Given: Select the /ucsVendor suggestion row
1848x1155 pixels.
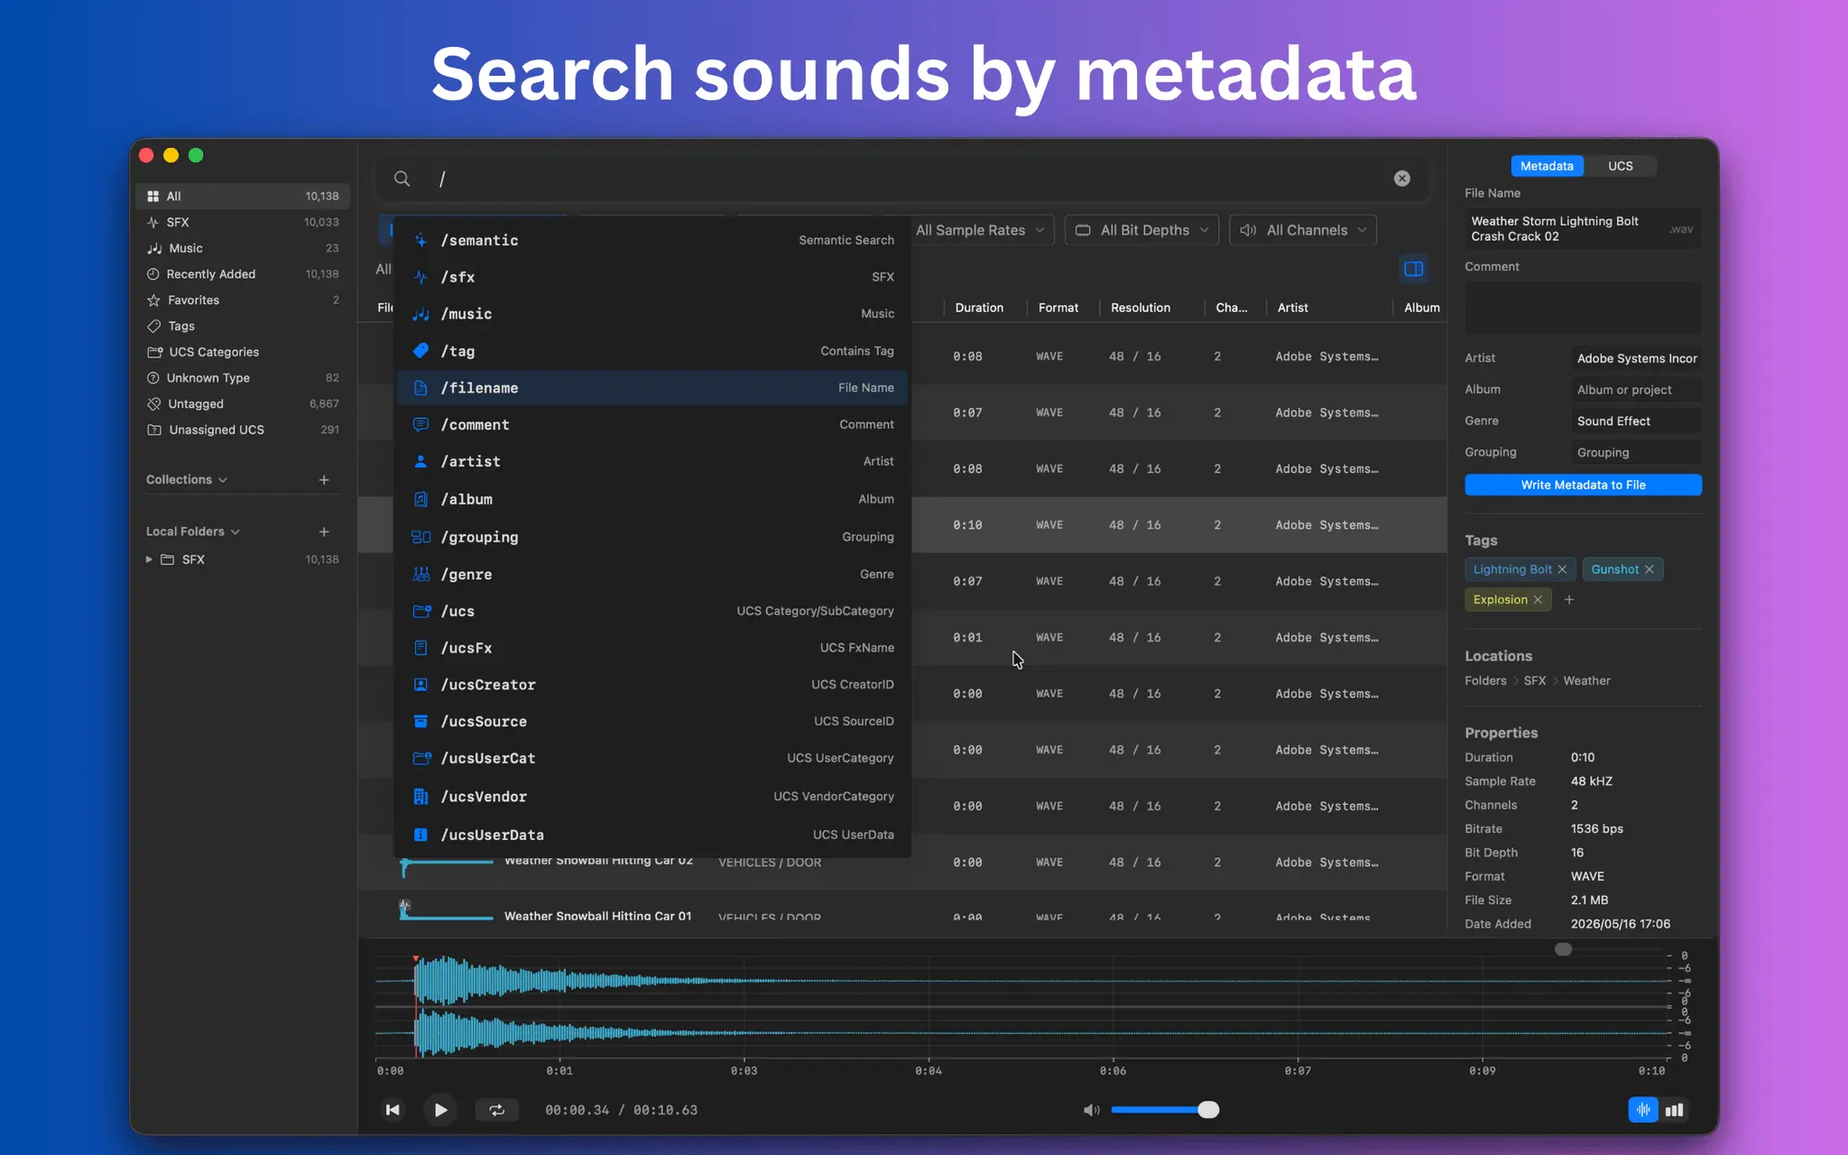Looking at the screenshot, I should [652, 797].
